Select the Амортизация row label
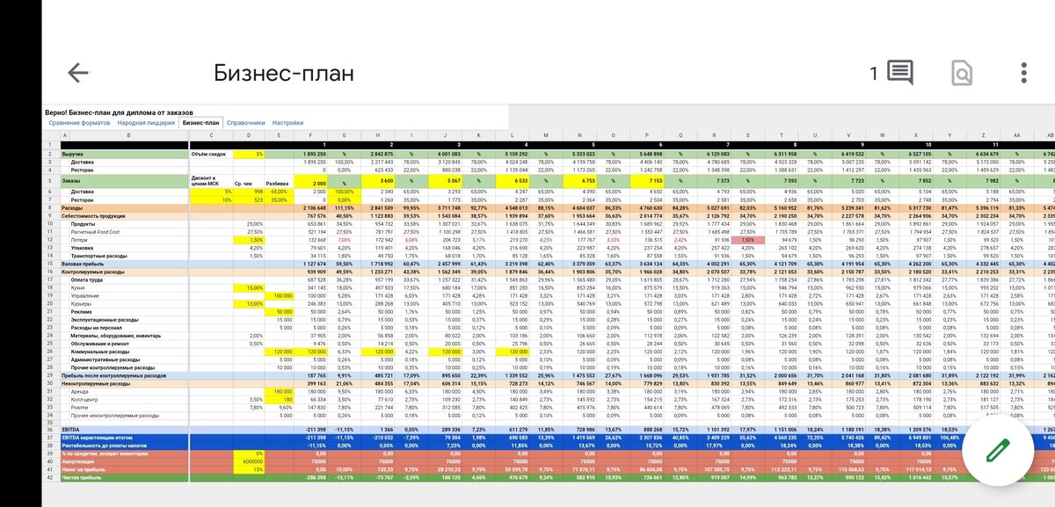Viewport: 1055px width, 507px height. pos(79,460)
